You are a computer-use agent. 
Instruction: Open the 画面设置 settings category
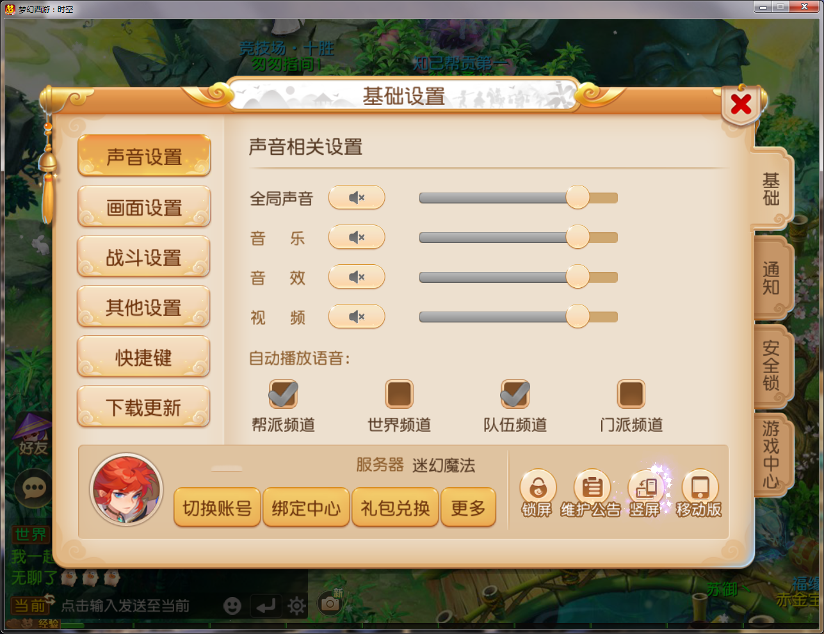point(144,207)
